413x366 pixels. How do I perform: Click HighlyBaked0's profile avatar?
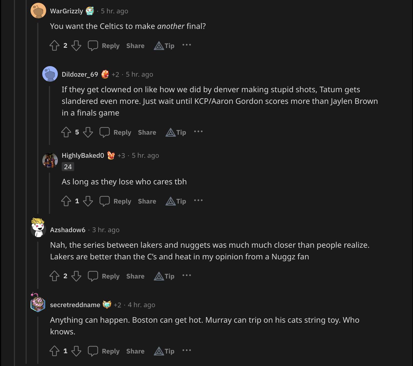tap(50, 161)
